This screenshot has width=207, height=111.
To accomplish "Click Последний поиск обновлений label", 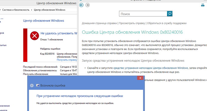I will coord(40,67).
